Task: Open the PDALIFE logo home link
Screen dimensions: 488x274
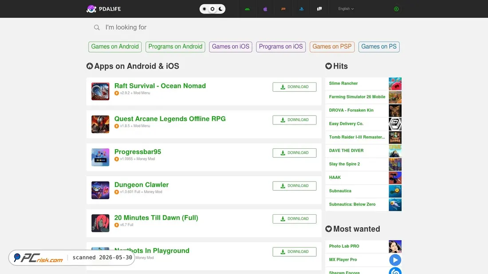Action: coord(104,9)
